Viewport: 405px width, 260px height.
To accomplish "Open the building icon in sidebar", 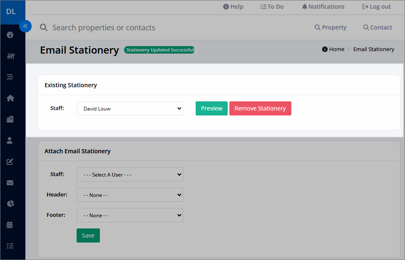I will pyautogui.click(x=10, y=119).
